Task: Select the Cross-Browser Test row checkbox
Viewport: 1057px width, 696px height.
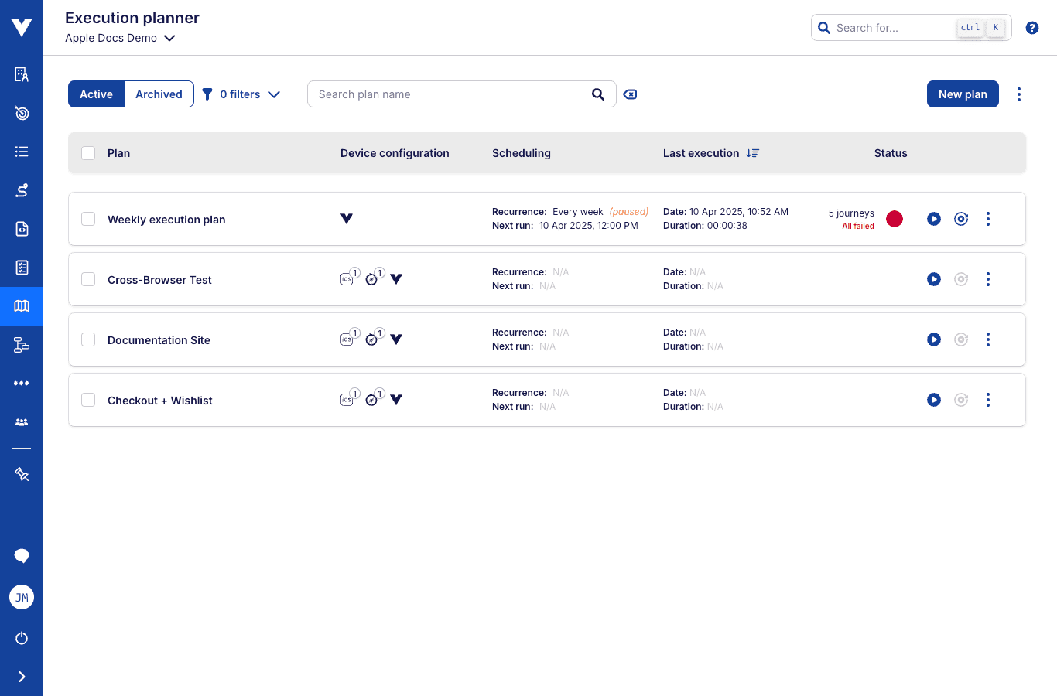Action: pyautogui.click(x=88, y=279)
